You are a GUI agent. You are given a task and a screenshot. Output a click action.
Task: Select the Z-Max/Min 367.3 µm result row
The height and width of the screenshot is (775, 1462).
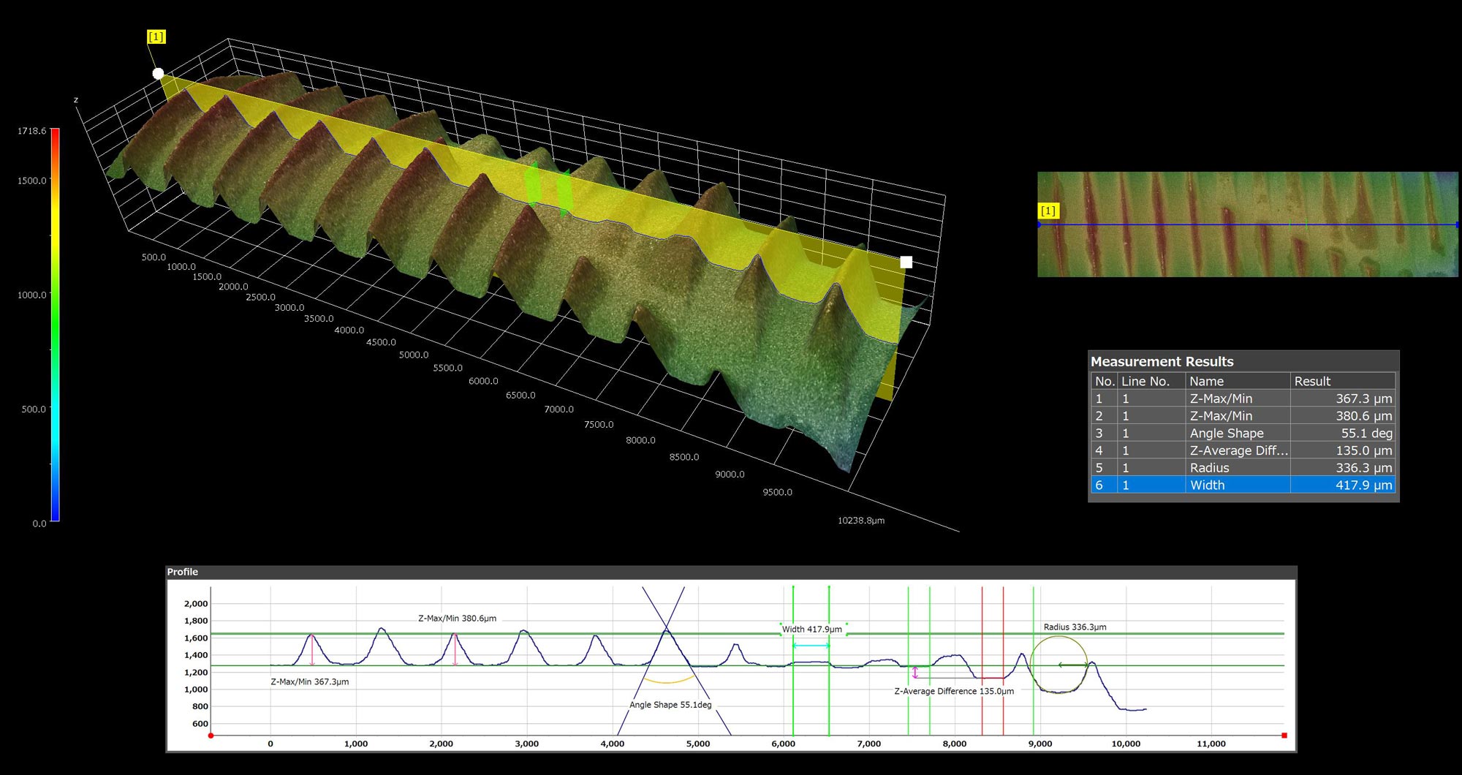pyautogui.click(x=1243, y=398)
